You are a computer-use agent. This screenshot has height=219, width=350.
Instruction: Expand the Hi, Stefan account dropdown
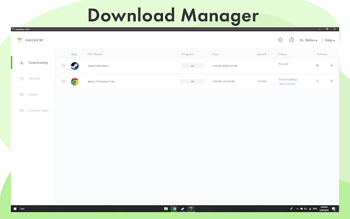coord(308,40)
